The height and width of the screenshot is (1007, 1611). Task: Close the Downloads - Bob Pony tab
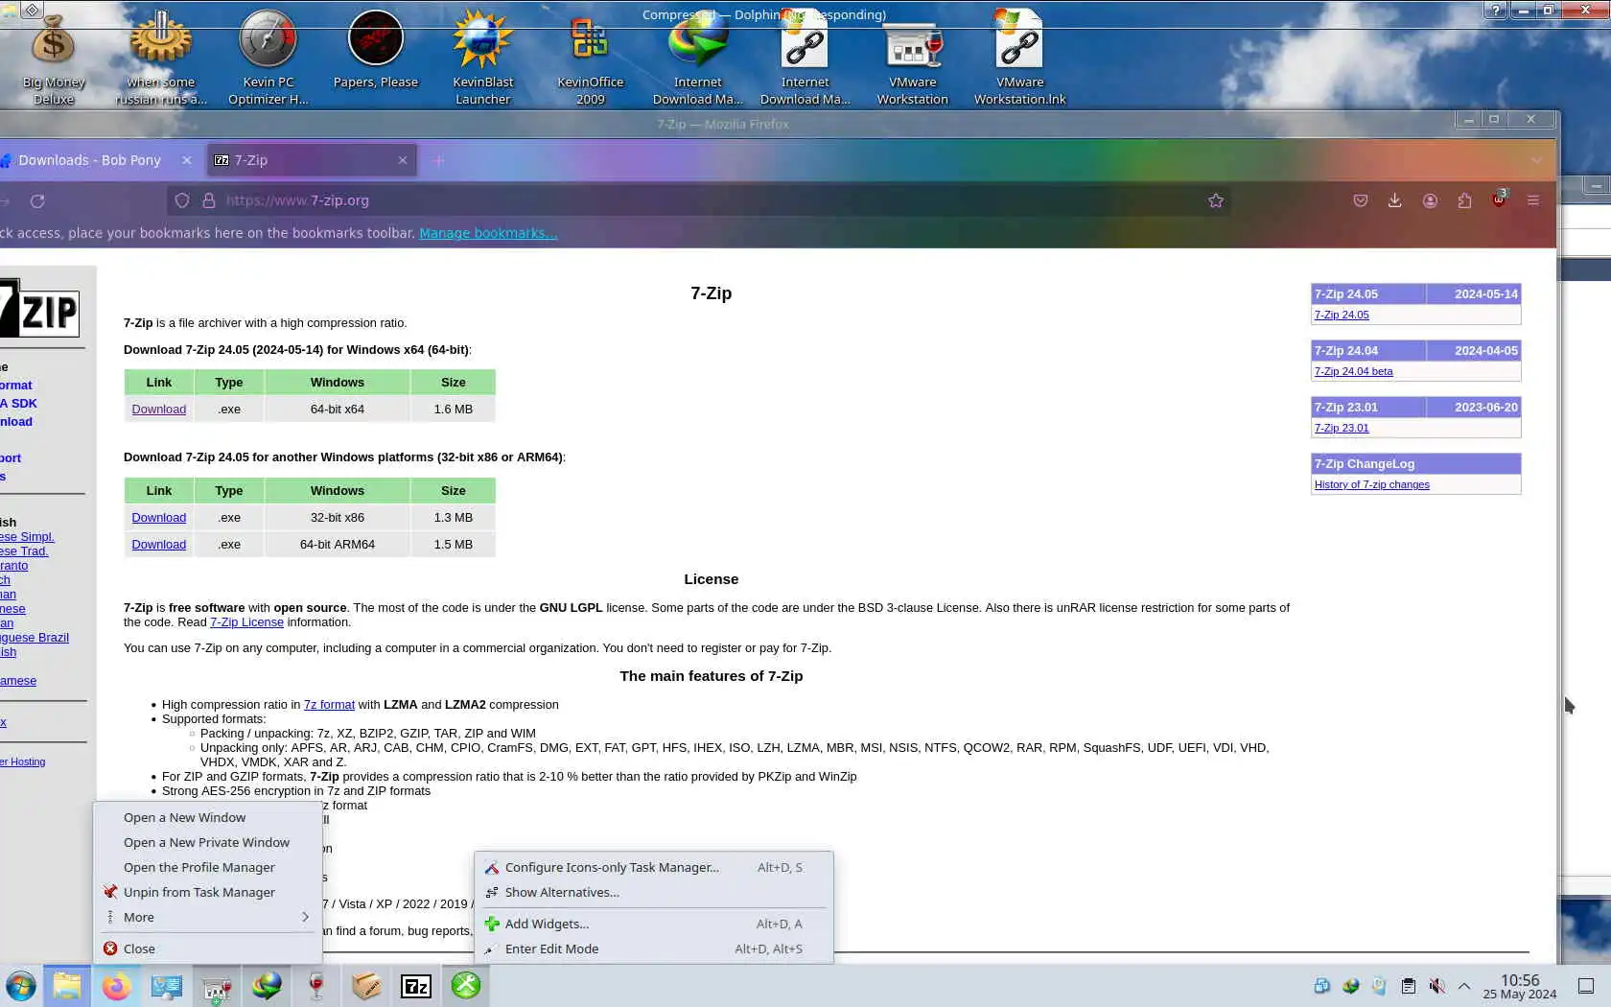pyautogui.click(x=187, y=160)
